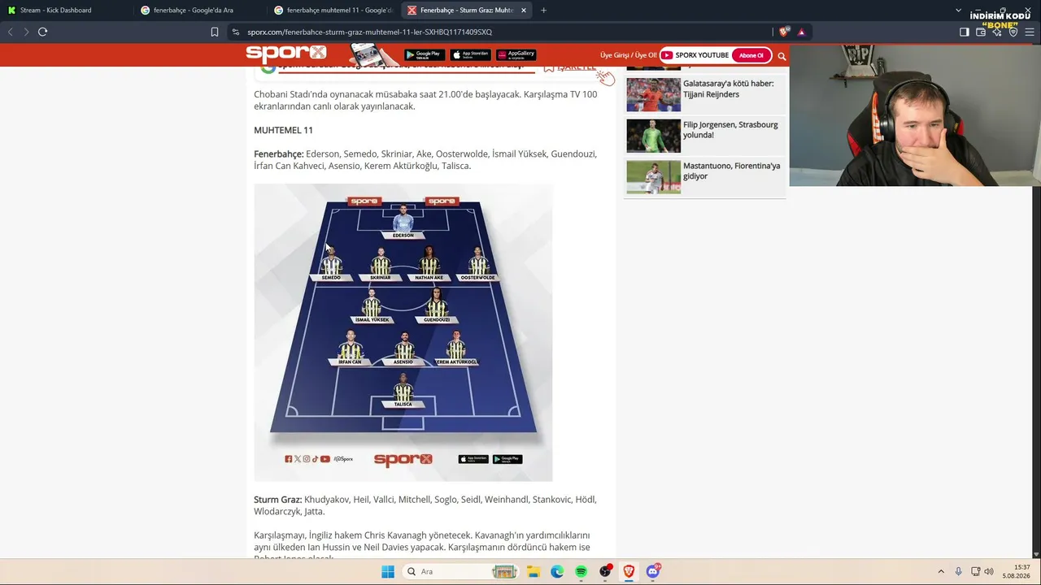Open the SPORX YOUTUBE channel link
This screenshot has width=1041, height=585.
coord(695,55)
